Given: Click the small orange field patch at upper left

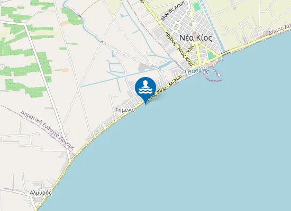Looking at the screenshot, I should pyautogui.click(x=65, y=23).
